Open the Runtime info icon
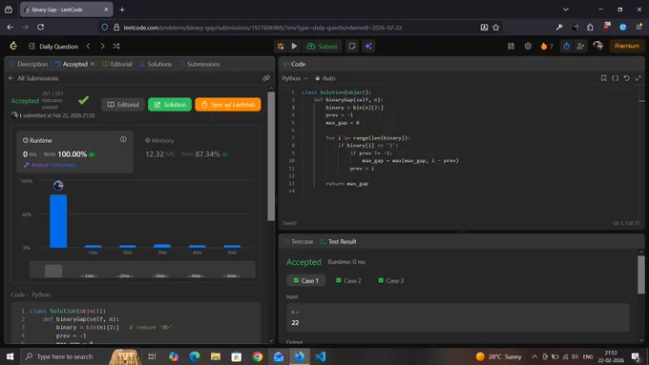 (x=123, y=139)
